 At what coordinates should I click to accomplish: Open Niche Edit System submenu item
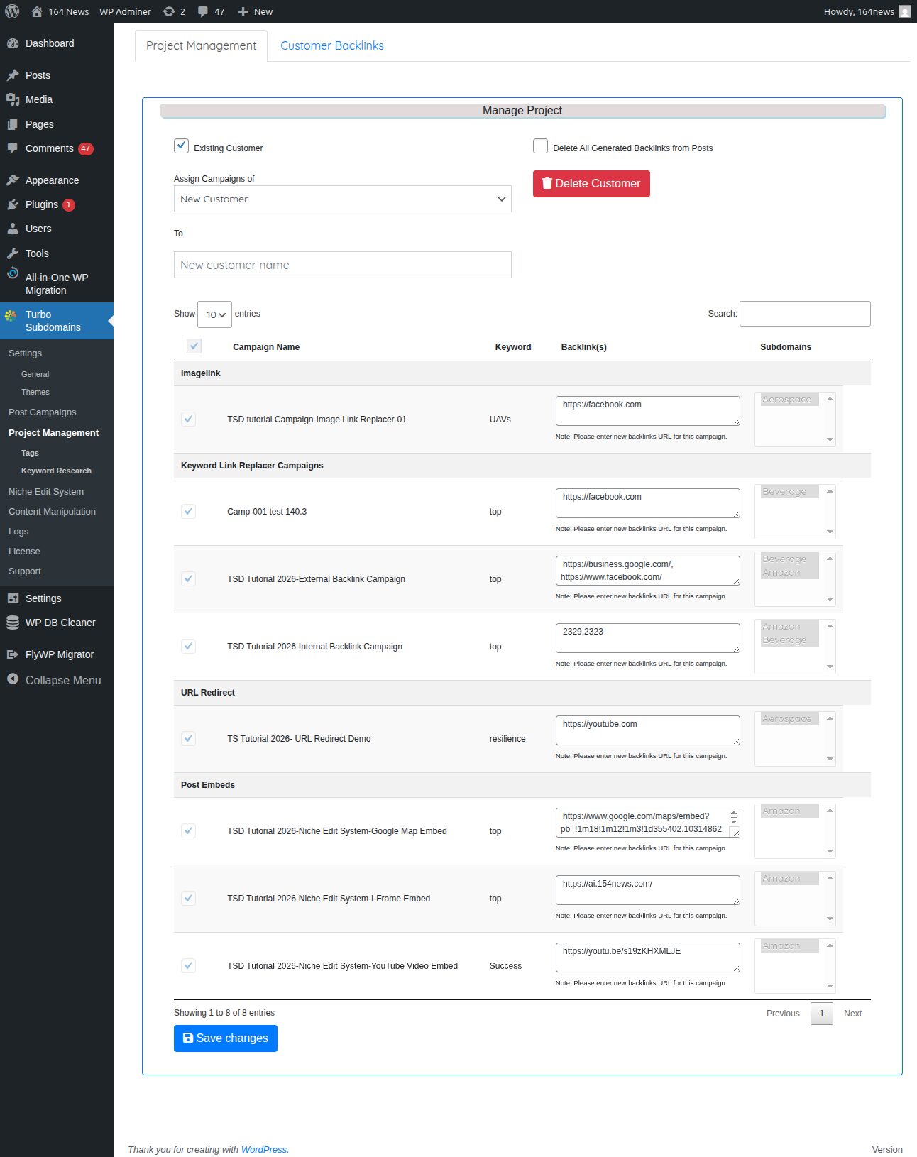pyautogui.click(x=46, y=491)
